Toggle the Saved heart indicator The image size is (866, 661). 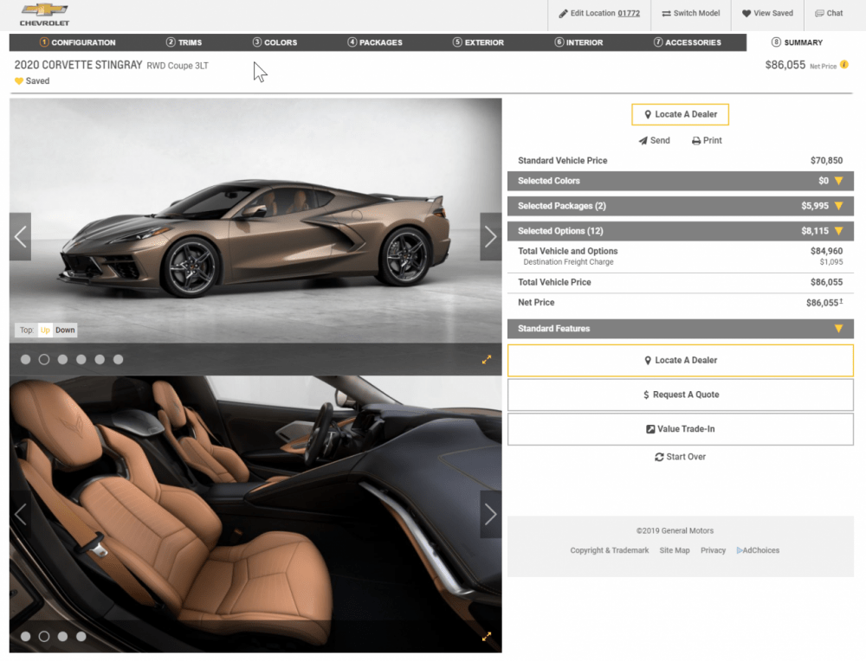tap(19, 81)
